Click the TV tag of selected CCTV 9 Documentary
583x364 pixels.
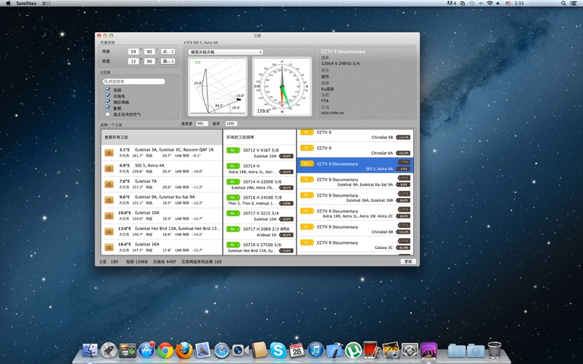[307, 164]
